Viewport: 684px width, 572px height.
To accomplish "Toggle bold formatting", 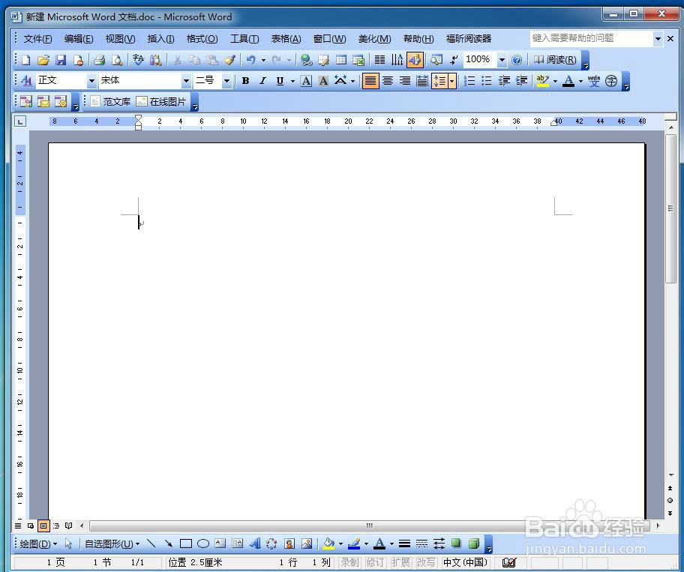I will click(245, 81).
